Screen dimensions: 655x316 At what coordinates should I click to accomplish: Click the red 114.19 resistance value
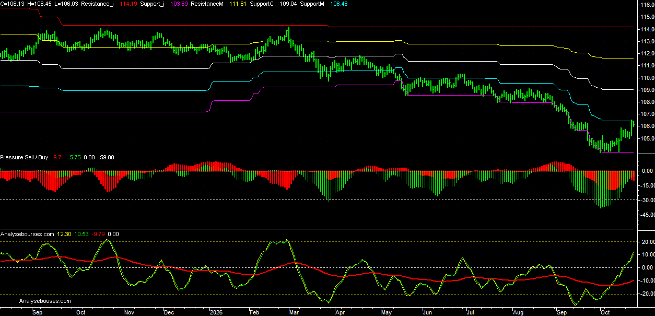click(128, 4)
